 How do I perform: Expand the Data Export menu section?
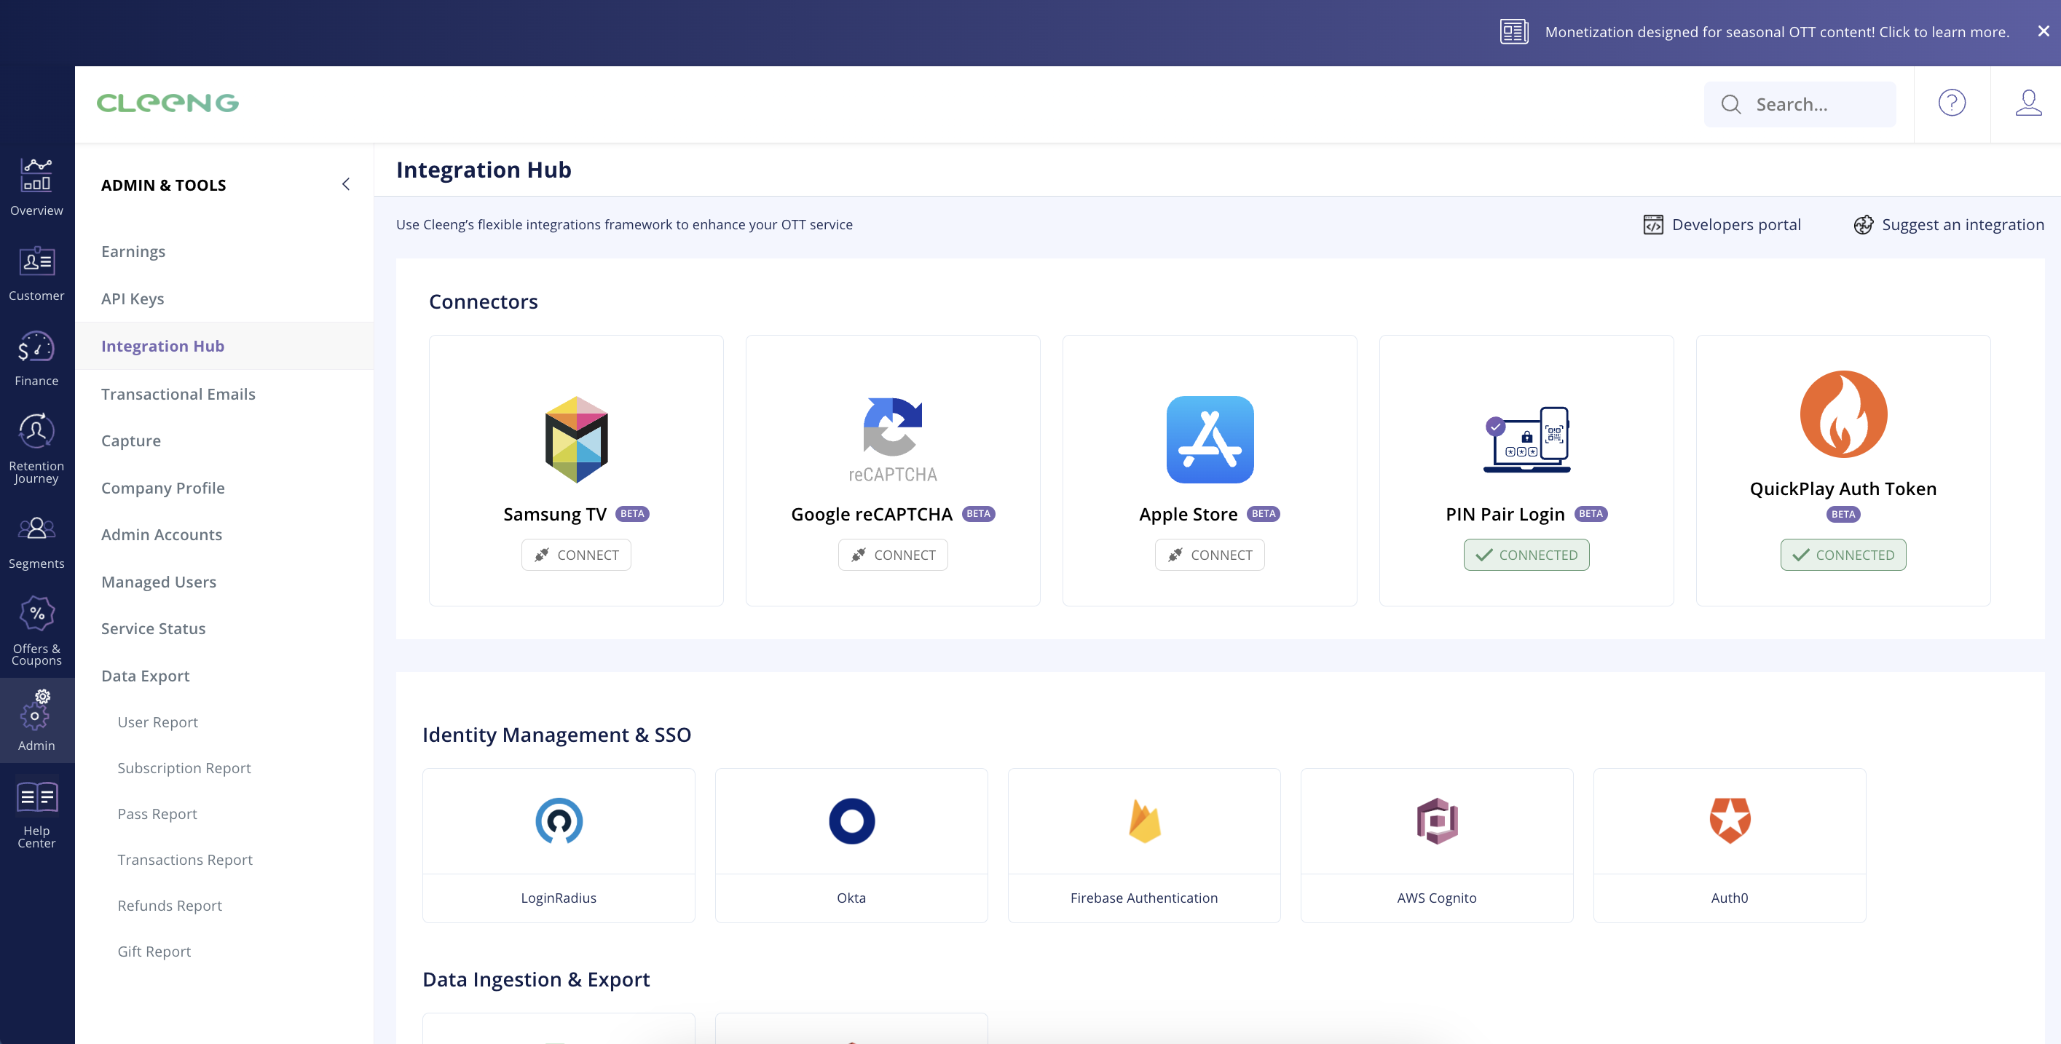[x=146, y=676]
